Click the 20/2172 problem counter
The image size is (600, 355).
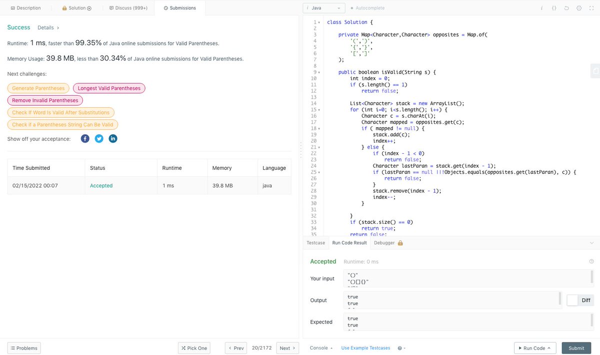tap(261, 348)
